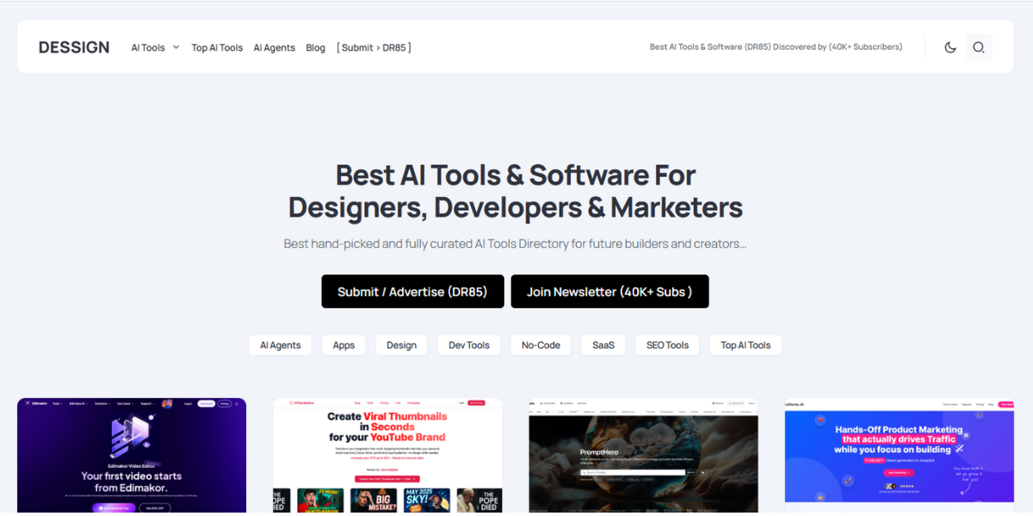This screenshot has height=516, width=1033.
Task: Filter by the Design category chip
Action: (401, 345)
